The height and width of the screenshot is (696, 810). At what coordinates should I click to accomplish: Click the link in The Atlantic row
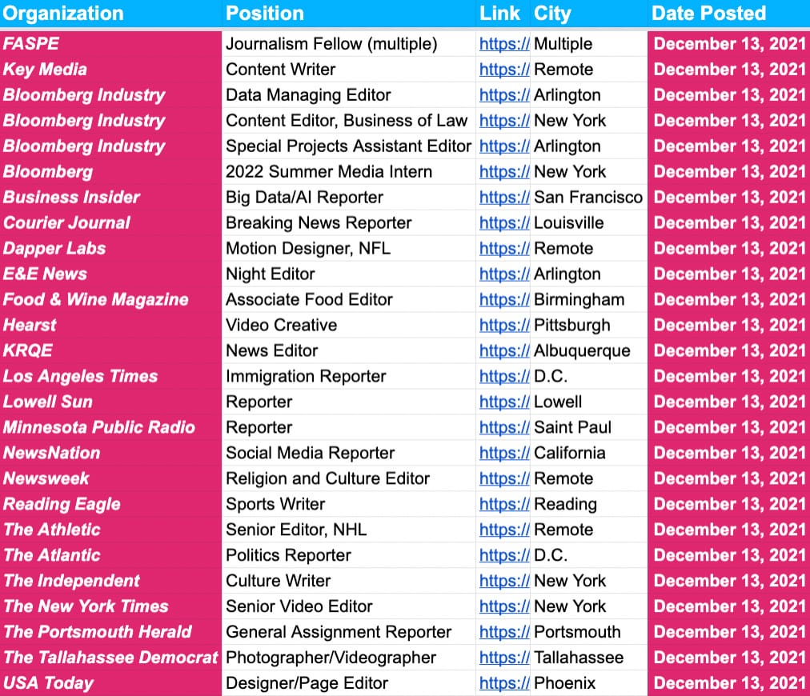(503, 555)
